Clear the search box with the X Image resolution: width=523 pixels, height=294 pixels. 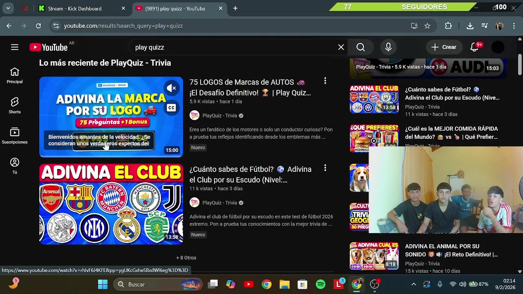click(x=341, y=47)
